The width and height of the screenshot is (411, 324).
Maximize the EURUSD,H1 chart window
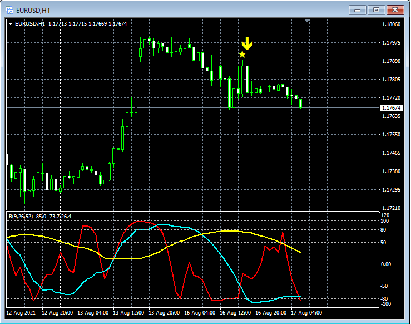(x=376, y=10)
